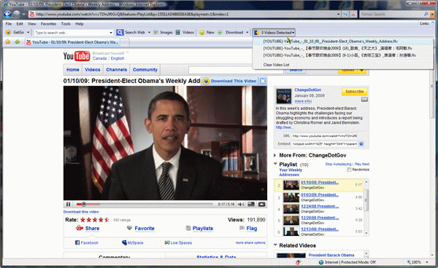Mute the video using the speaker icon

tap(241, 204)
